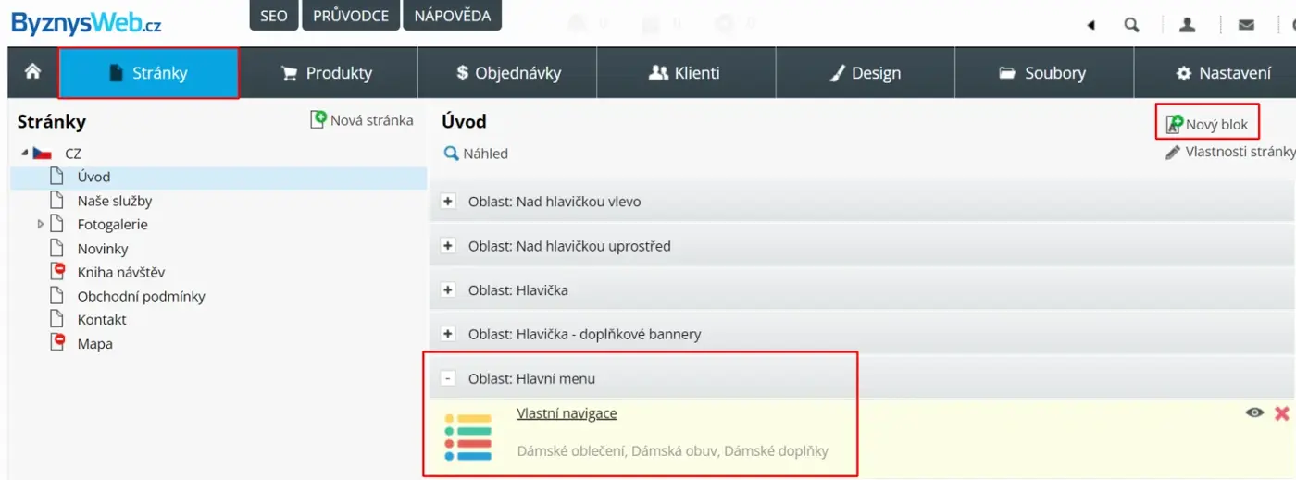Collapse the Oblast: Hlavní menu section
Image resolution: width=1296 pixels, height=480 pixels.
pyautogui.click(x=449, y=378)
